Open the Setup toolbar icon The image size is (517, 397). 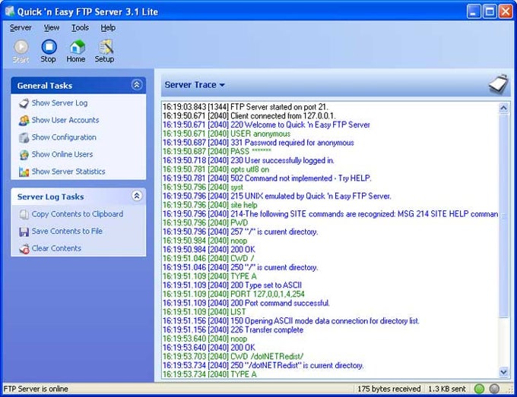pyautogui.click(x=106, y=47)
